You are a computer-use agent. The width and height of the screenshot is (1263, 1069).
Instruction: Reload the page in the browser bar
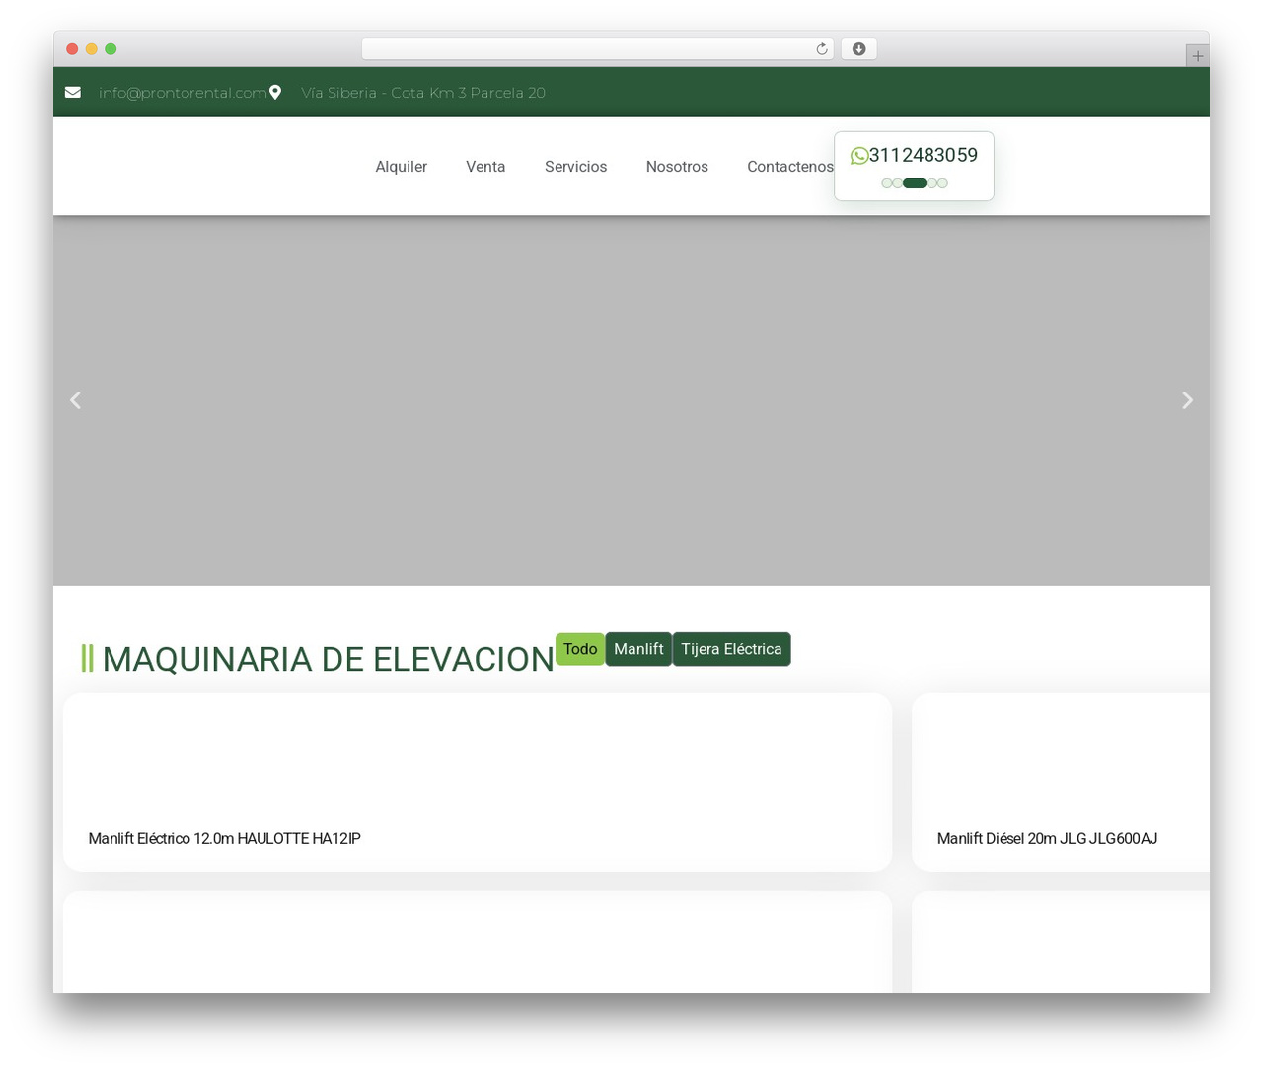click(822, 49)
